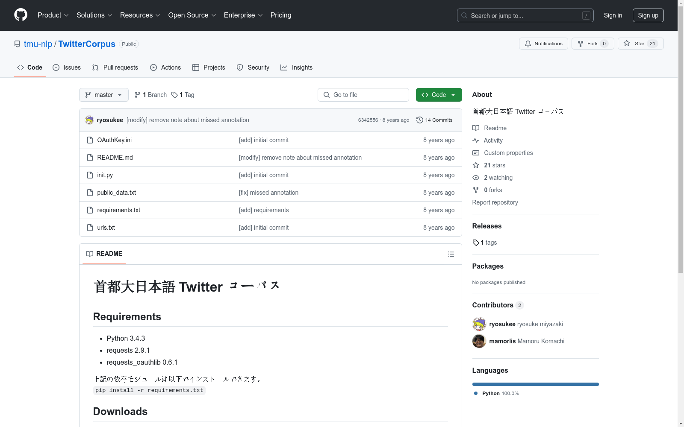Expand the Solutions menu

click(x=94, y=15)
